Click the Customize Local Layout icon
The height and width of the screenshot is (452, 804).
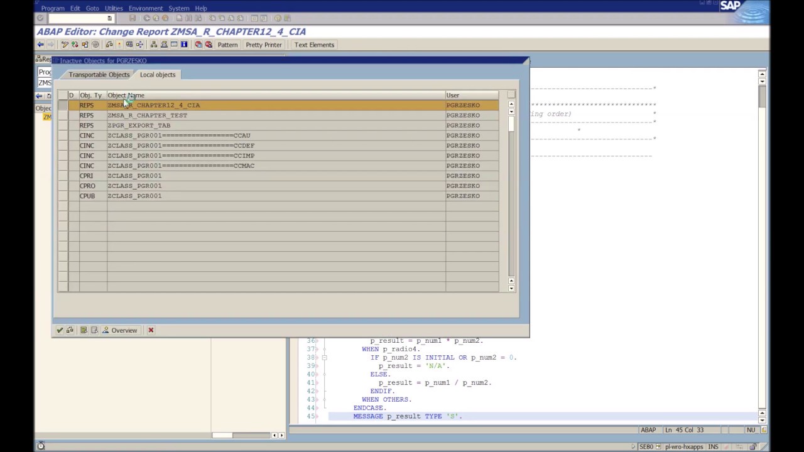tap(286, 18)
